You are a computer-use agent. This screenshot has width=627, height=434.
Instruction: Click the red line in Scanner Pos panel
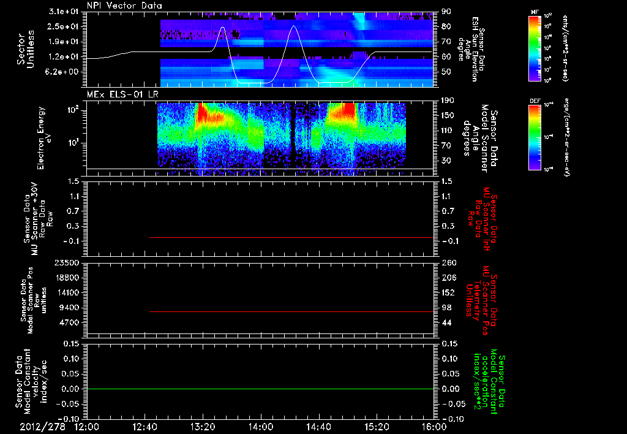pyautogui.click(x=291, y=311)
